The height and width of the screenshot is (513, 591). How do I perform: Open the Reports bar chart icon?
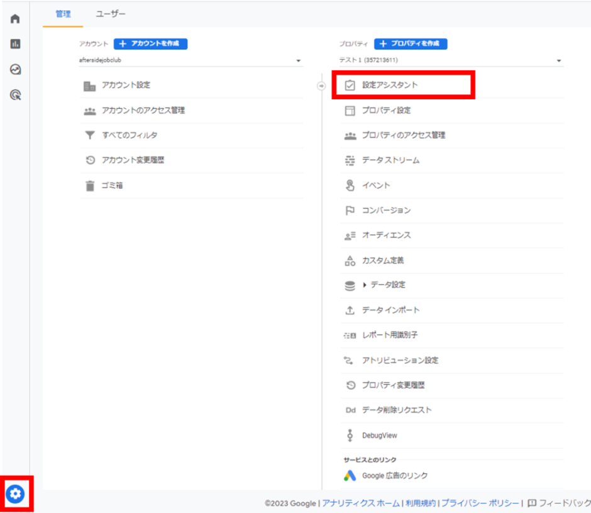coord(15,44)
